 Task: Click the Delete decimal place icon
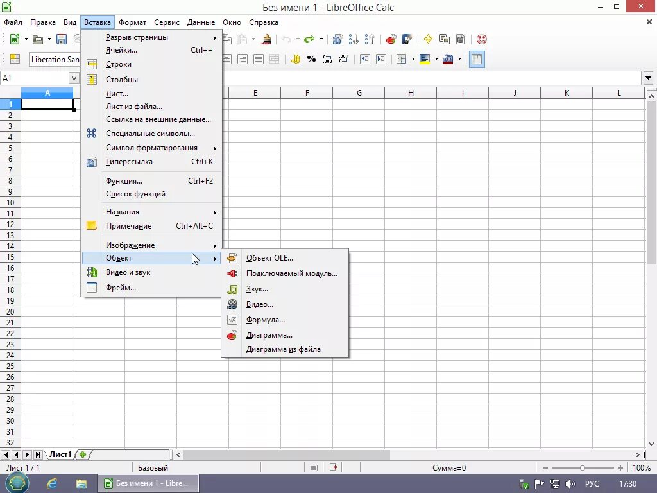(343, 59)
